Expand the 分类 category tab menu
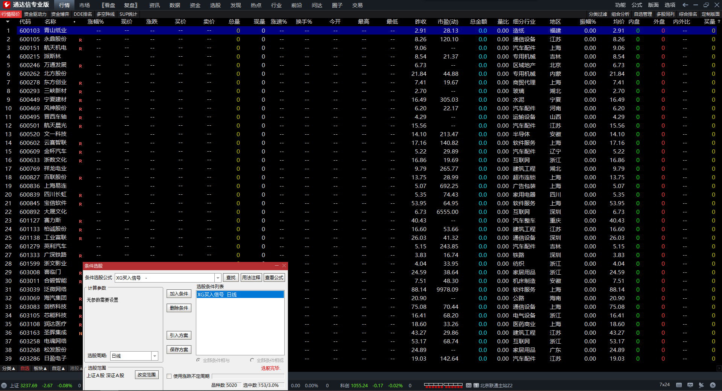Viewport: 722px width, 391px height. point(9,368)
